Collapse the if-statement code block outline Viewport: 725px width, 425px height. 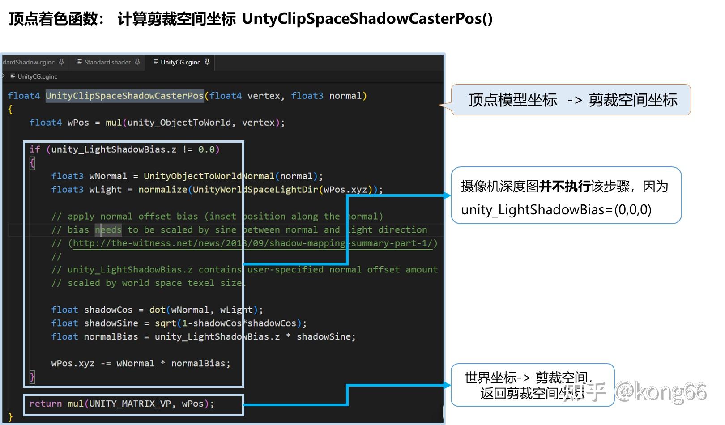coord(32,163)
